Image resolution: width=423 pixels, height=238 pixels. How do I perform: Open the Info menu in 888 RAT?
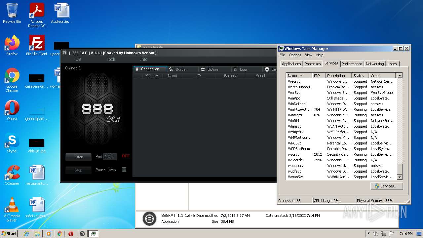(144, 59)
